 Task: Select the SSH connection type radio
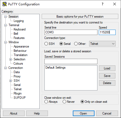click(46, 44)
